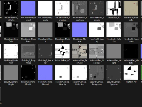Select the IndustrialPart_BaseColor thumbnail
The height and width of the screenshot is (107, 142).
(80, 51)
